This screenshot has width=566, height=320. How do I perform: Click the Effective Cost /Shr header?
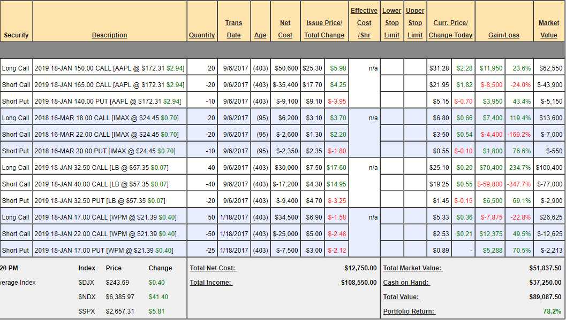(364, 23)
